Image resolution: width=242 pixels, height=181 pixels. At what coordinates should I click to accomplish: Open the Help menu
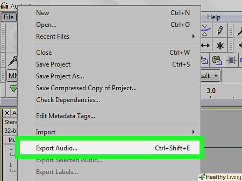pos(214,17)
